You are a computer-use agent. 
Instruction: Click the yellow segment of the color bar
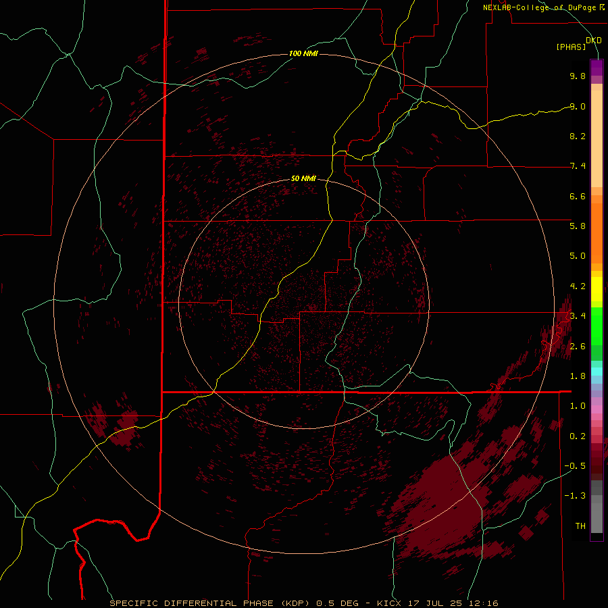click(x=597, y=289)
